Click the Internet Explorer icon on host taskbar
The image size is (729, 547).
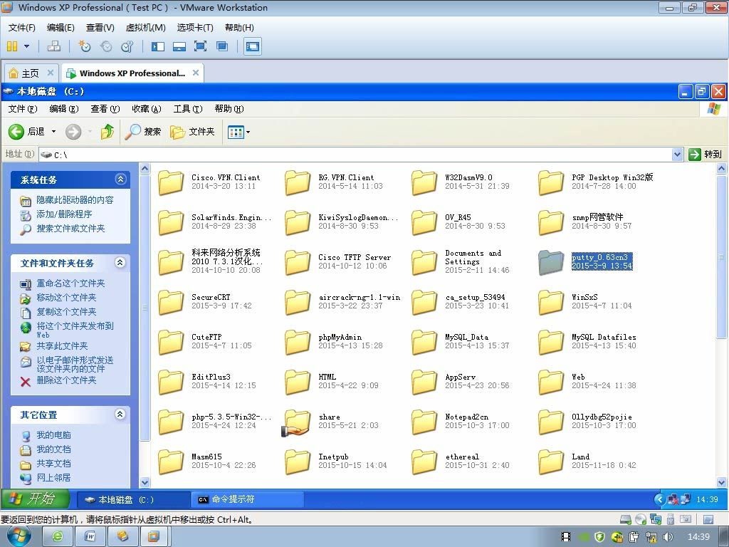pyautogui.click(x=58, y=537)
